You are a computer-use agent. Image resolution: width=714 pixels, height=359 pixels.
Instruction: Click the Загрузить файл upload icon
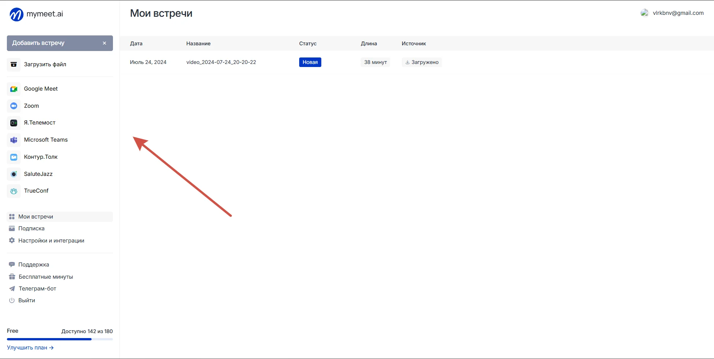(x=13, y=64)
